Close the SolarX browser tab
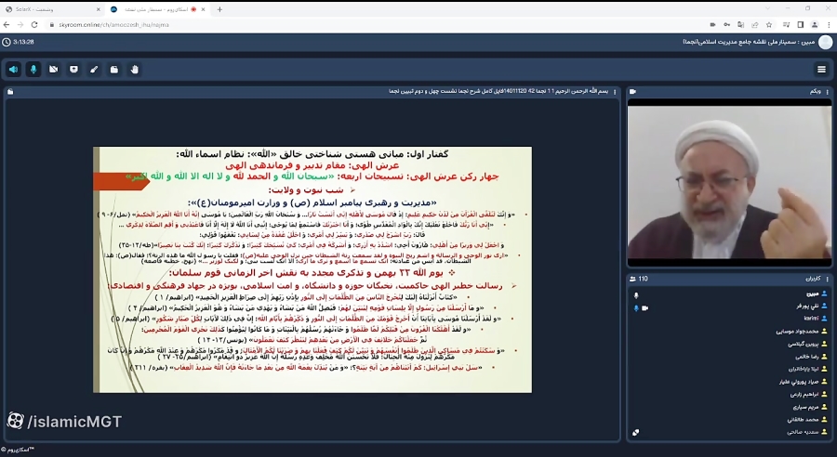 tap(98, 9)
